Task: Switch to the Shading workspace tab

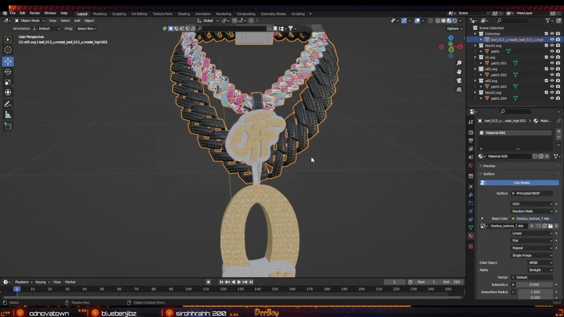Action: (x=184, y=14)
